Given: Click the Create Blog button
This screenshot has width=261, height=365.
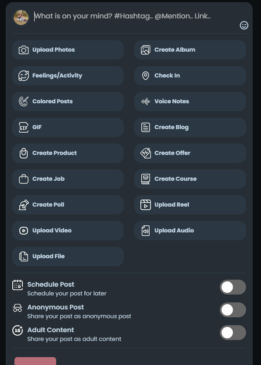Looking at the screenshot, I should (x=190, y=127).
